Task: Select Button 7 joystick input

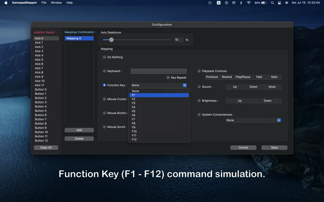Action: pos(46,119)
